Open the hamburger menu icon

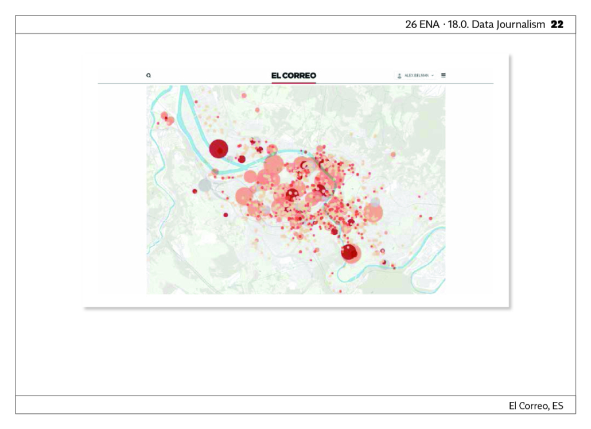click(x=443, y=75)
